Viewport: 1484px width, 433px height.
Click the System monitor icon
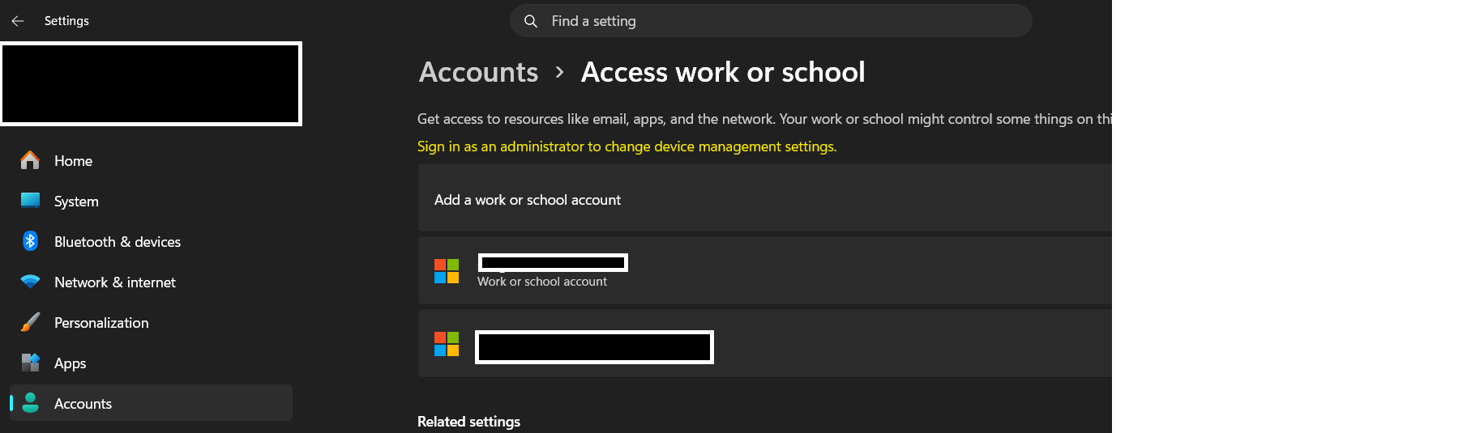[30, 201]
